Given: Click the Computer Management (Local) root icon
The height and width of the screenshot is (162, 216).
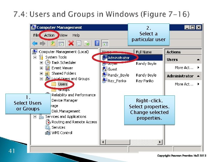Looking at the screenshot, I should pos(34,52).
